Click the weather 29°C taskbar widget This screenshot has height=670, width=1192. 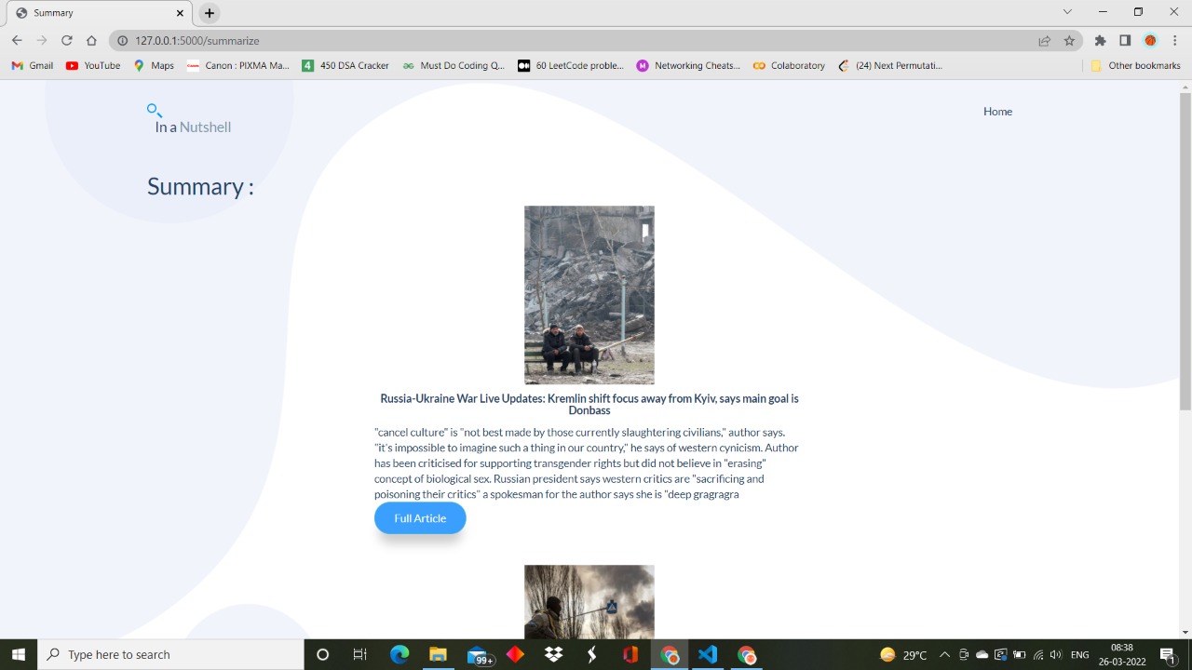pyautogui.click(x=903, y=654)
